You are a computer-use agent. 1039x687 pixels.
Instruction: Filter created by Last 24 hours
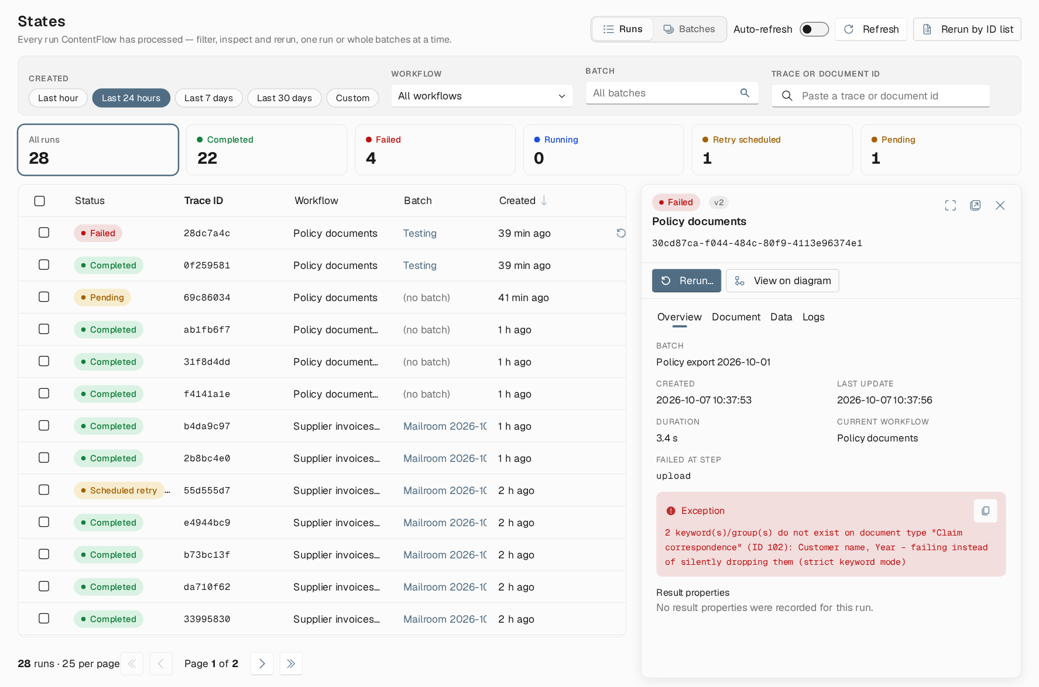(x=131, y=98)
